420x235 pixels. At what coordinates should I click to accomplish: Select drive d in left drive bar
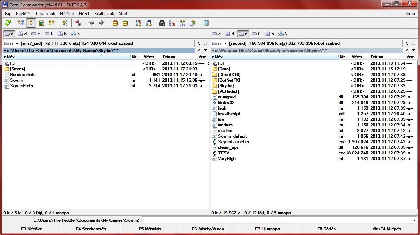coord(22,34)
